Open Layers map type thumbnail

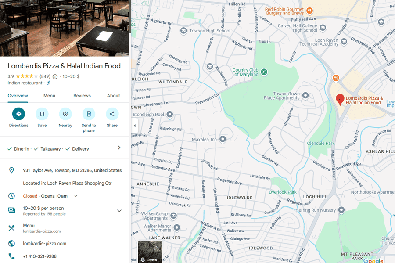tap(150, 252)
